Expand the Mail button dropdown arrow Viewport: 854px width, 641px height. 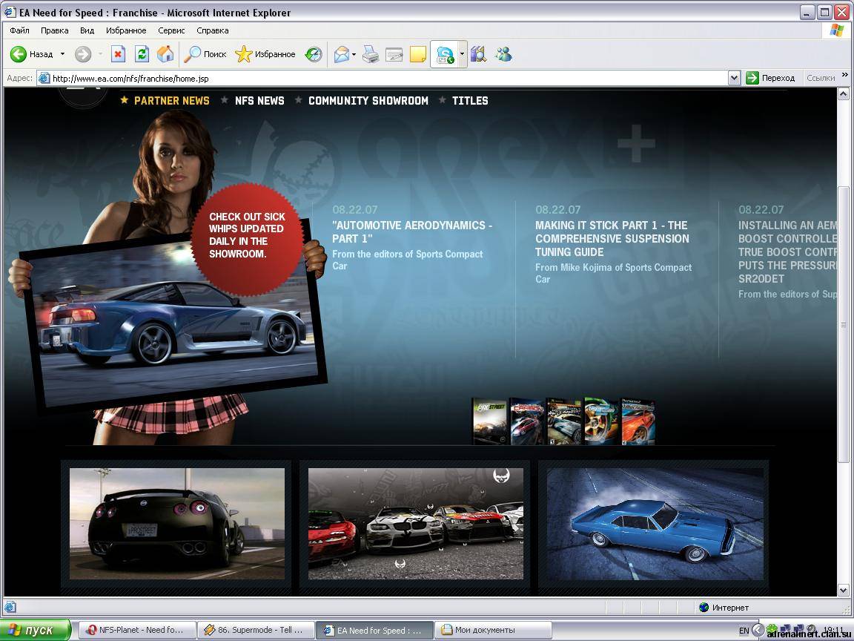tap(354, 54)
